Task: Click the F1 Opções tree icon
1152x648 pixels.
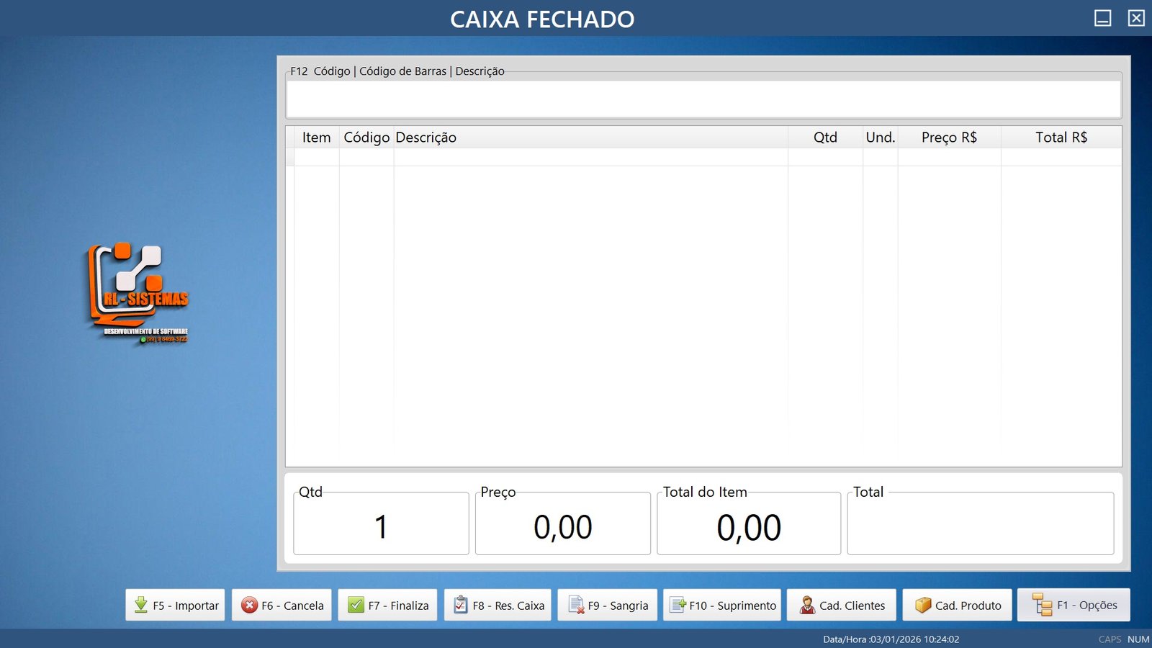Action: [x=1042, y=605]
